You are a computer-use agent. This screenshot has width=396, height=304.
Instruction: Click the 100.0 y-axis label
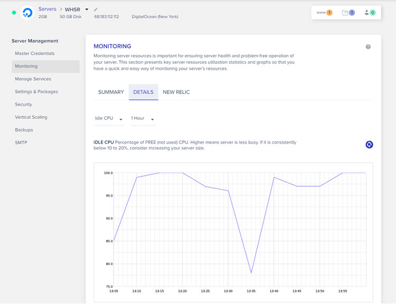108,173
